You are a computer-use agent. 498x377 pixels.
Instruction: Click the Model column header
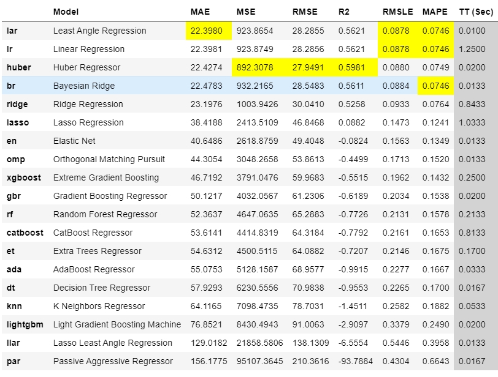(66, 12)
